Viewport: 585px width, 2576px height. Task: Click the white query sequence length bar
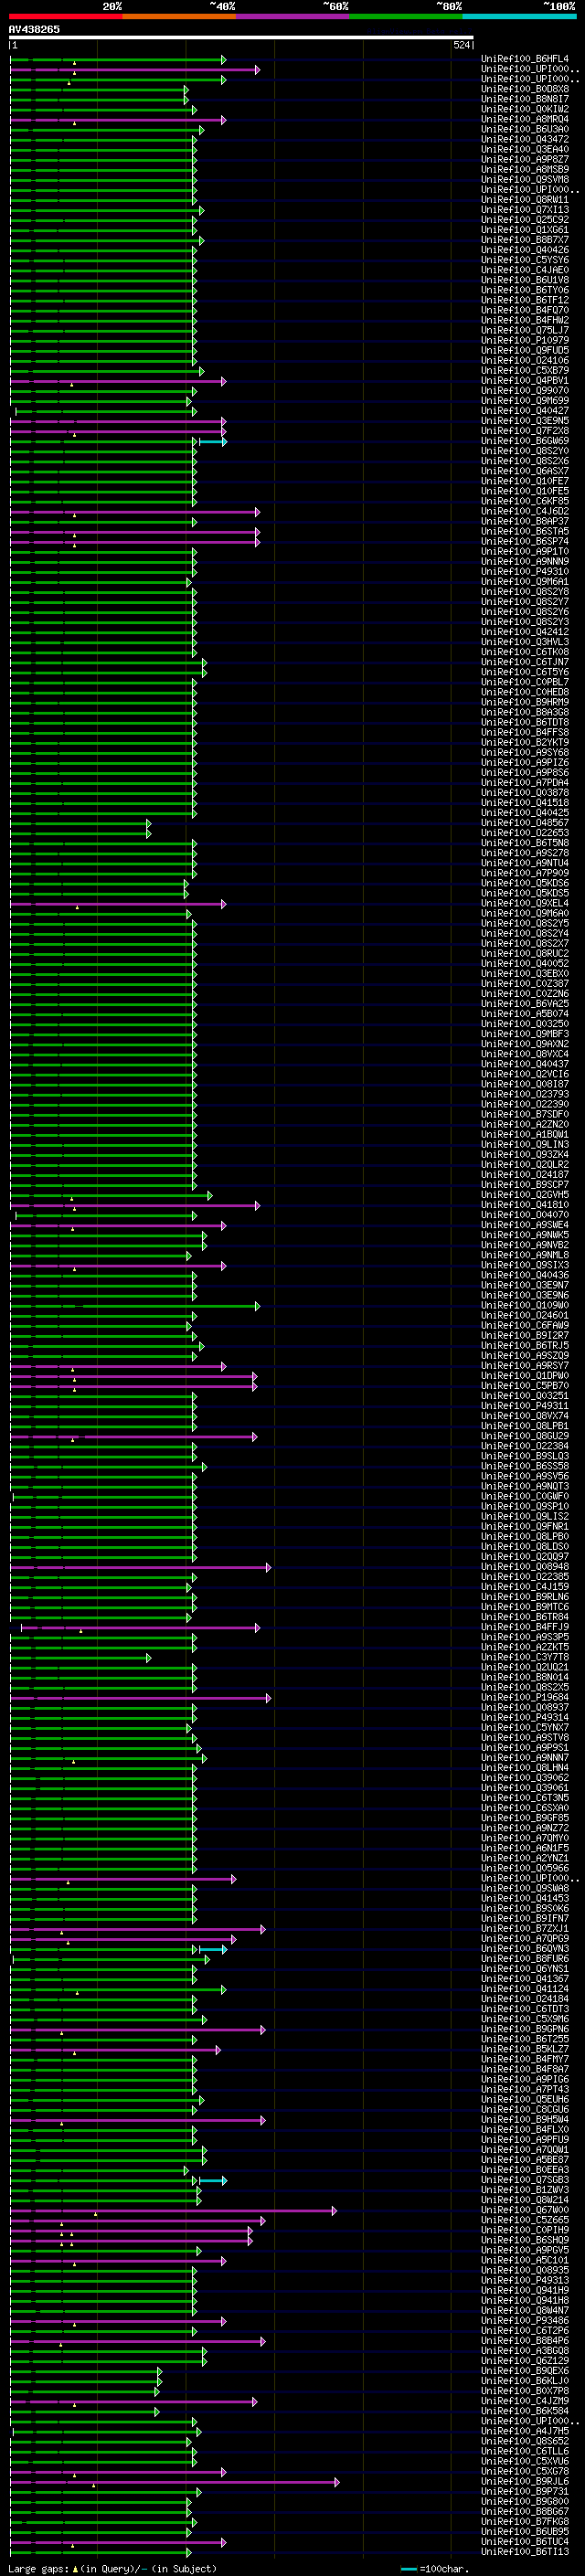[241, 37]
